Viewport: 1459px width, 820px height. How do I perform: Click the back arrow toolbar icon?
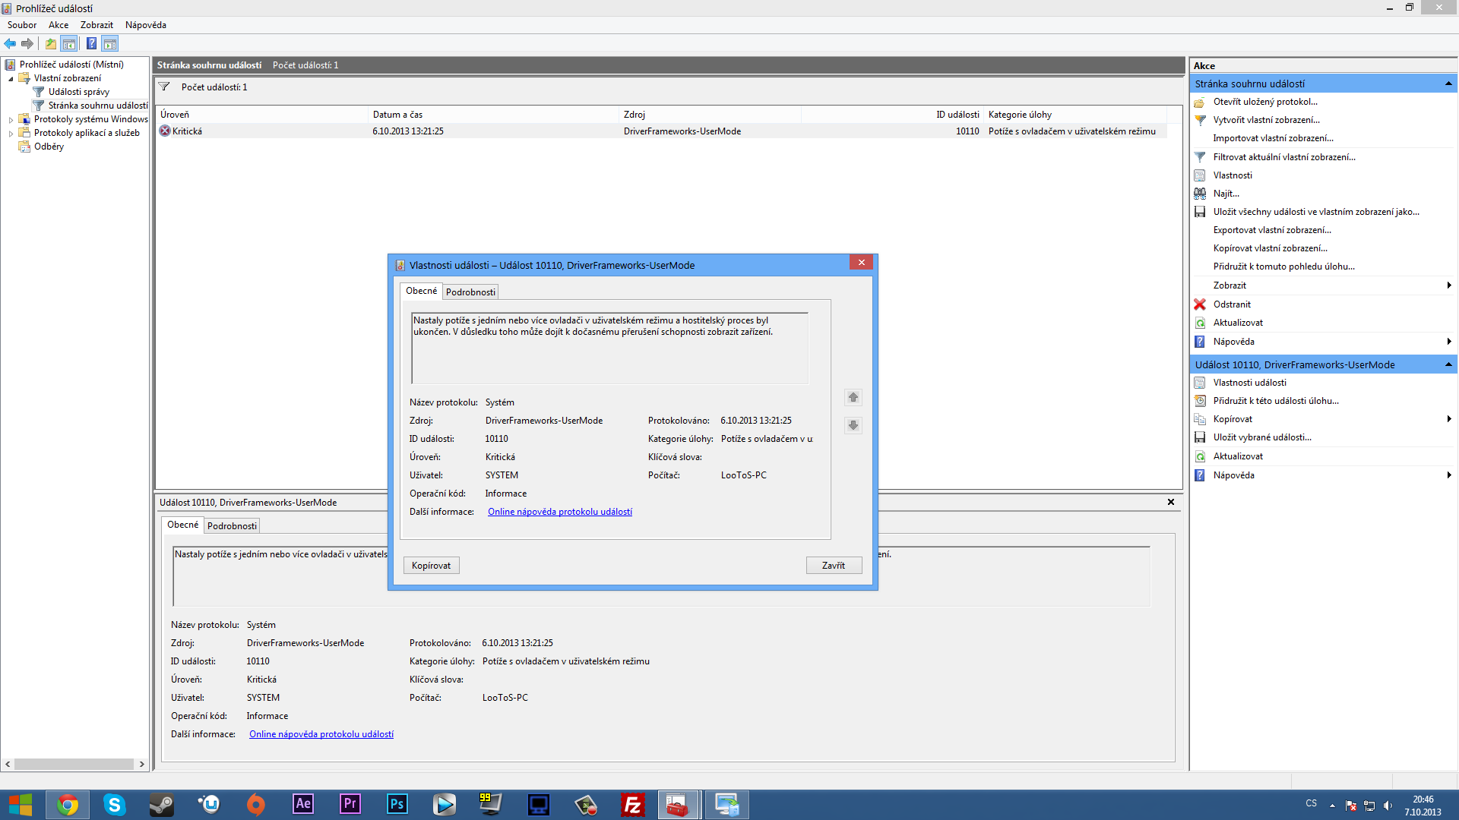click(x=10, y=43)
